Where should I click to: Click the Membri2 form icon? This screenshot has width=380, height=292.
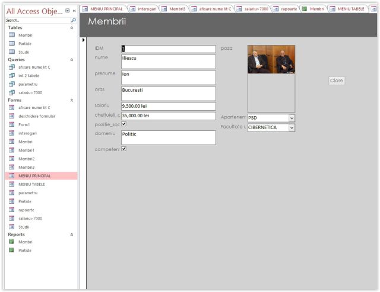12,158
